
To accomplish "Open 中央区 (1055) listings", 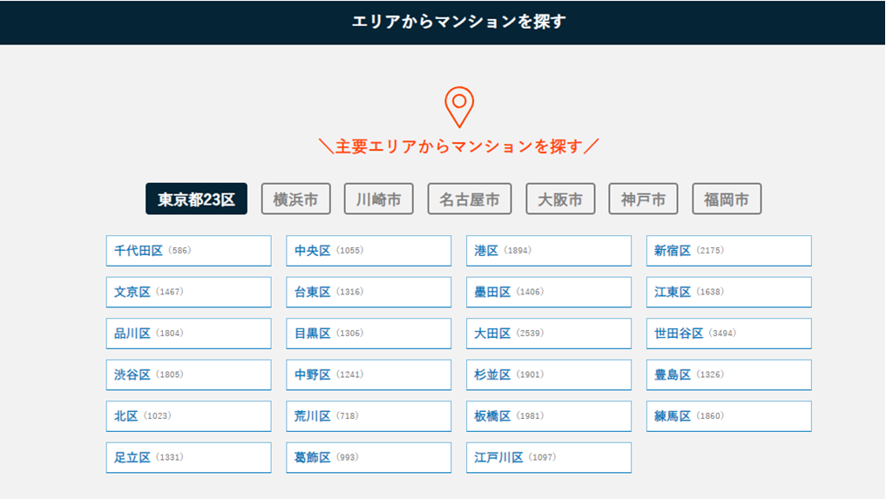I will coord(369,251).
